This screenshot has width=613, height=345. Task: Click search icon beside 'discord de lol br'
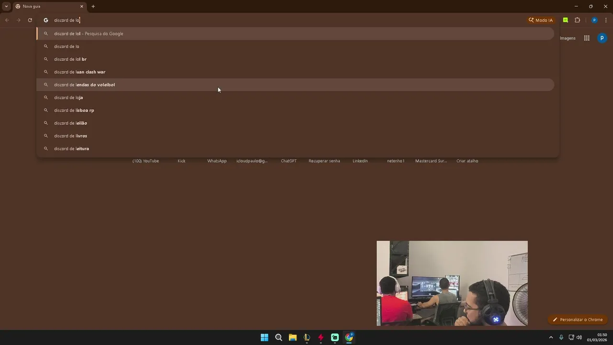click(46, 59)
